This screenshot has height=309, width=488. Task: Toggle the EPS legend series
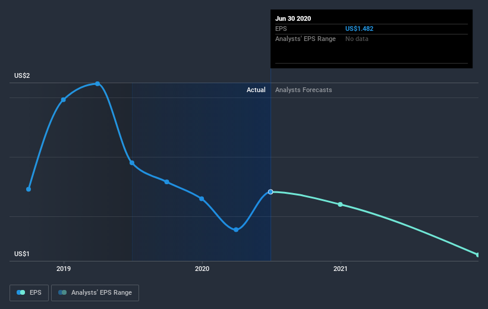(x=29, y=293)
